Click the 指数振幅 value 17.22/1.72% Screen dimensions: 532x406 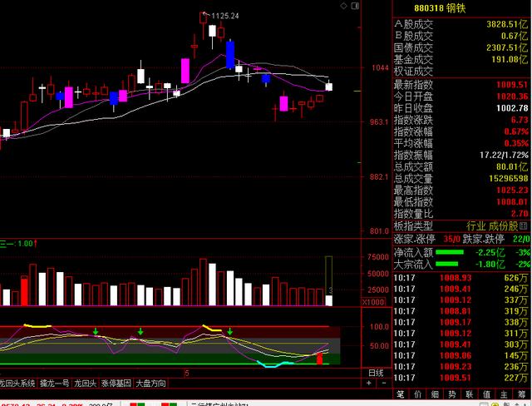click(505, 155)
